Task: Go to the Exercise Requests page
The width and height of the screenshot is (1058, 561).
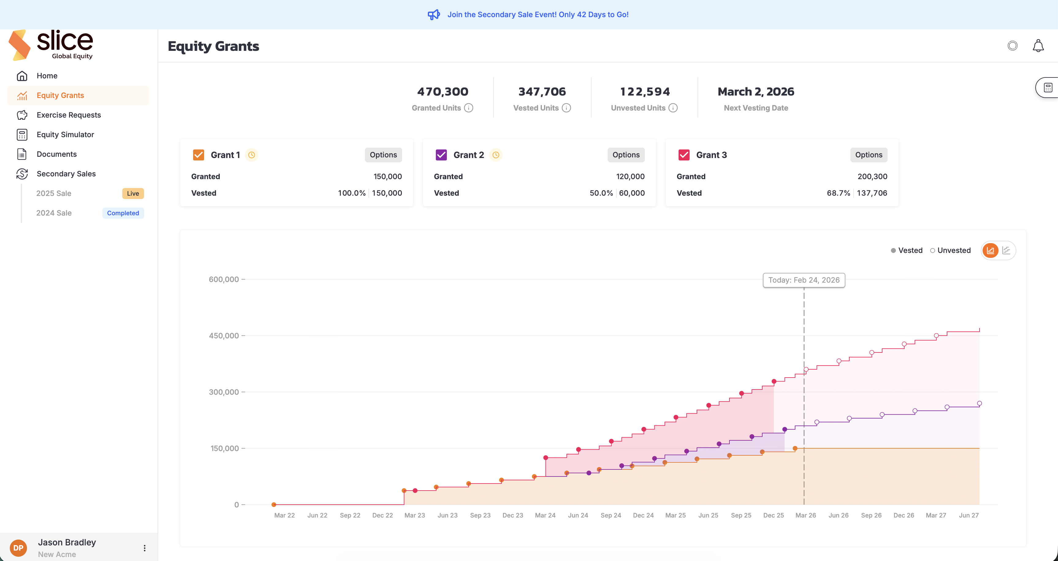Action: [x=69, y=115]
